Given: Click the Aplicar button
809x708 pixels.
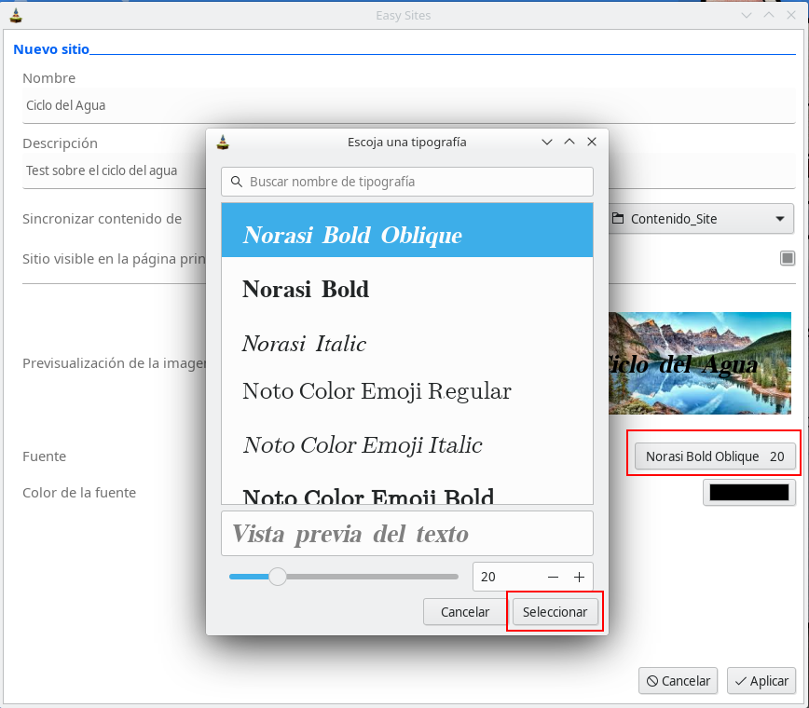Looking at the screenshot, I should point(761,681).
